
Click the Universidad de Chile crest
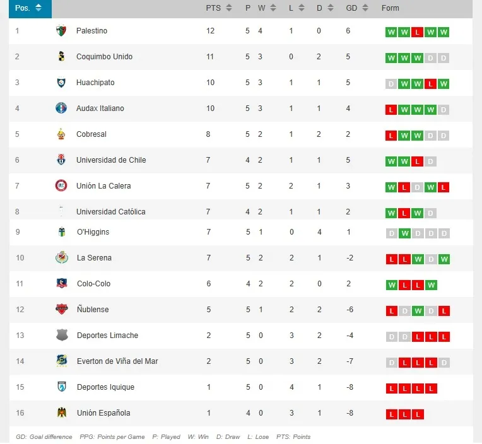pos(61,160)
